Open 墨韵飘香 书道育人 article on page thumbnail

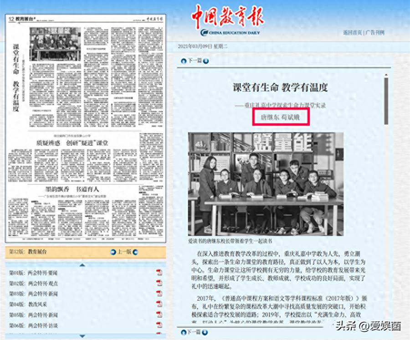72,189
